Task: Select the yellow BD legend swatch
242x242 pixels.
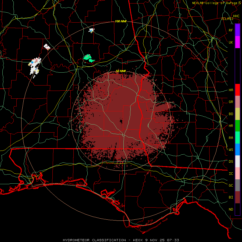Action: coord(237,114)
